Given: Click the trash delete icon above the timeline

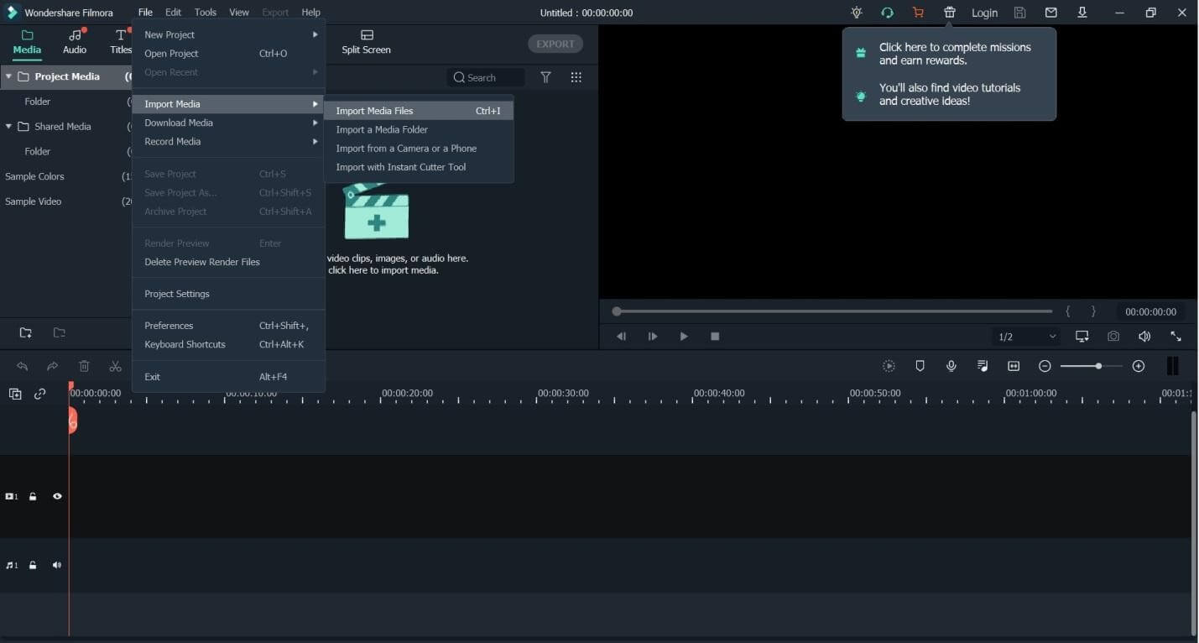Looking at the screenshot, I should tap(84, 366).
